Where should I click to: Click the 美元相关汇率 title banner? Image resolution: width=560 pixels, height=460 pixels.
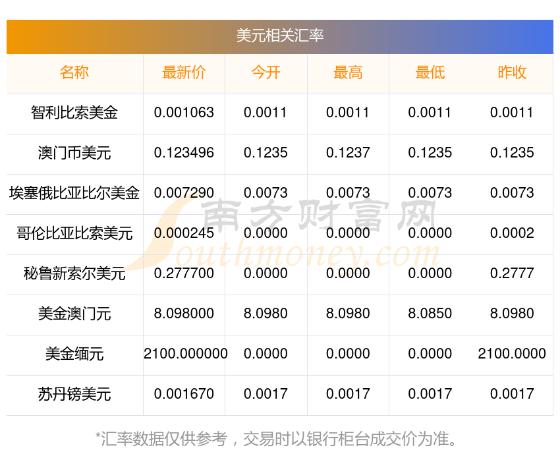click(x=279, y=37)
